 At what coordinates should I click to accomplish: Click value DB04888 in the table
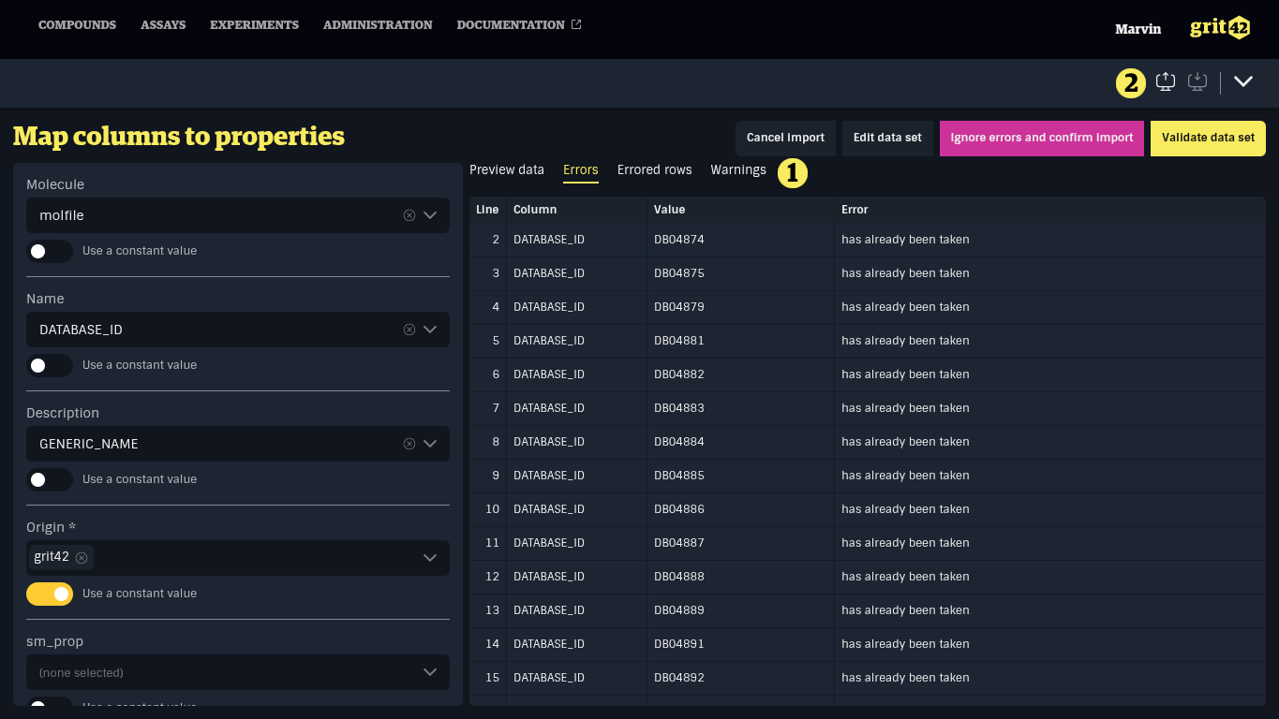coord(679,577)
